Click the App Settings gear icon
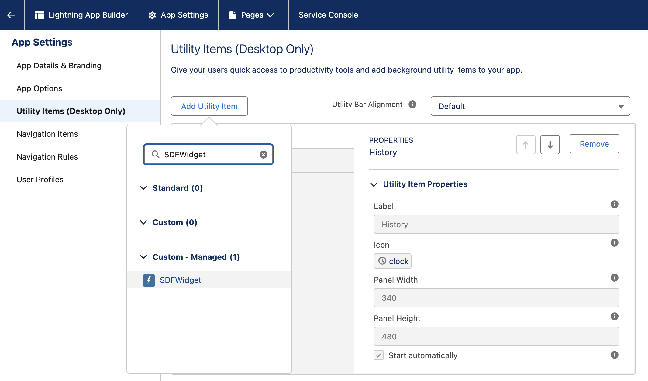Screen dimensions: 648x381 click(x=152, y=15)
